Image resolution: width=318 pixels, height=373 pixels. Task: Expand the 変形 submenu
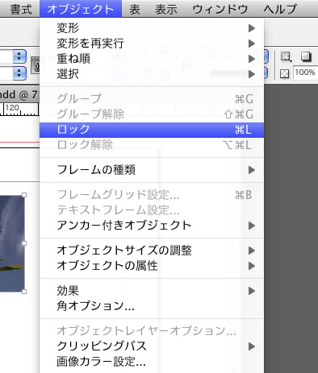[x=152, y=28]
